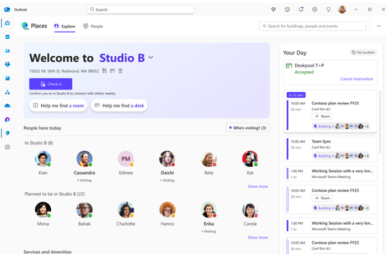Image resolution: width=386 pixels, height=254 pixels.
Task: Open Erika's profile avatar
Action: click(209, 210)
